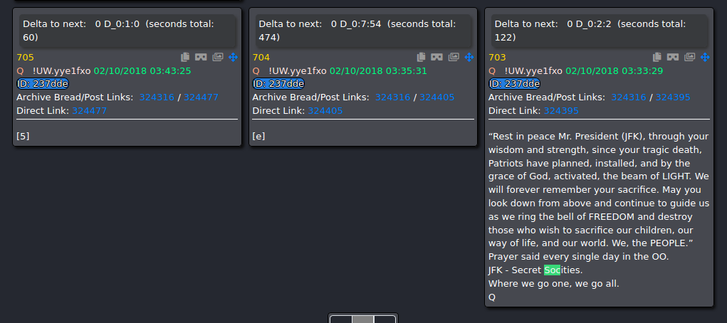Click the orange Q name on post 703

click(492, 71)
